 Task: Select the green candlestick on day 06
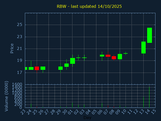pos(102,55)
